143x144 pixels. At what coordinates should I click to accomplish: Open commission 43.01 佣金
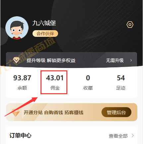coord(55,82)
